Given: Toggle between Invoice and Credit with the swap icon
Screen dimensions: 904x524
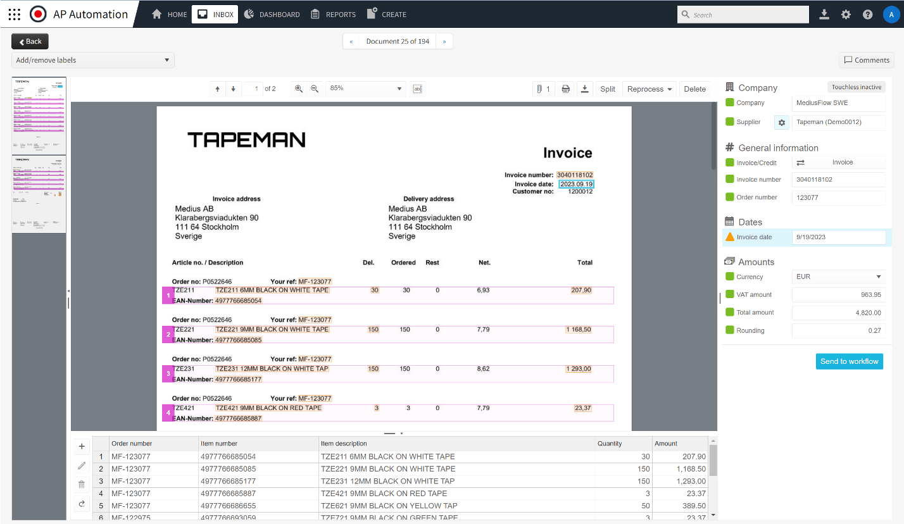Looking at the screenshot, I should [x=801, y=162].
